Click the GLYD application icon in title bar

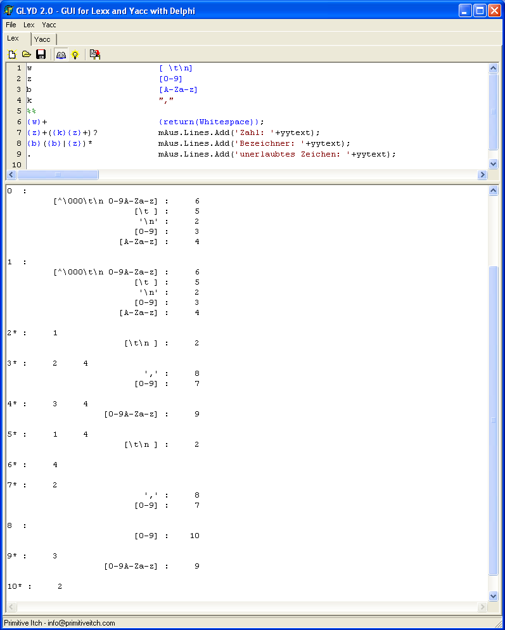point(10,10)
